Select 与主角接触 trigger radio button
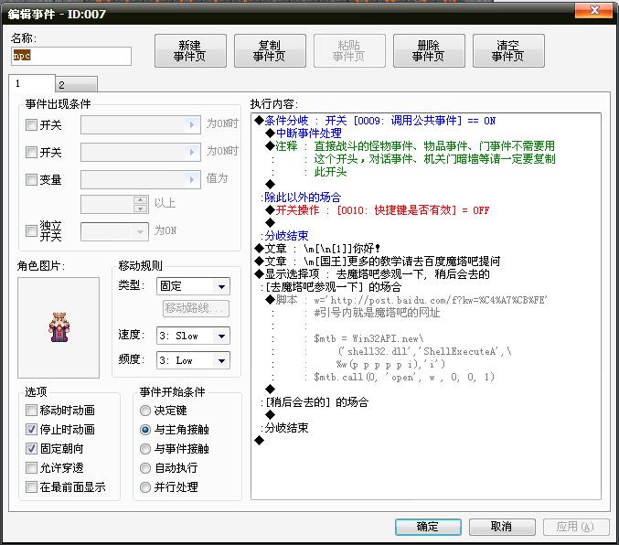This screenshot has width=619, height=545. tap(145, 430)
